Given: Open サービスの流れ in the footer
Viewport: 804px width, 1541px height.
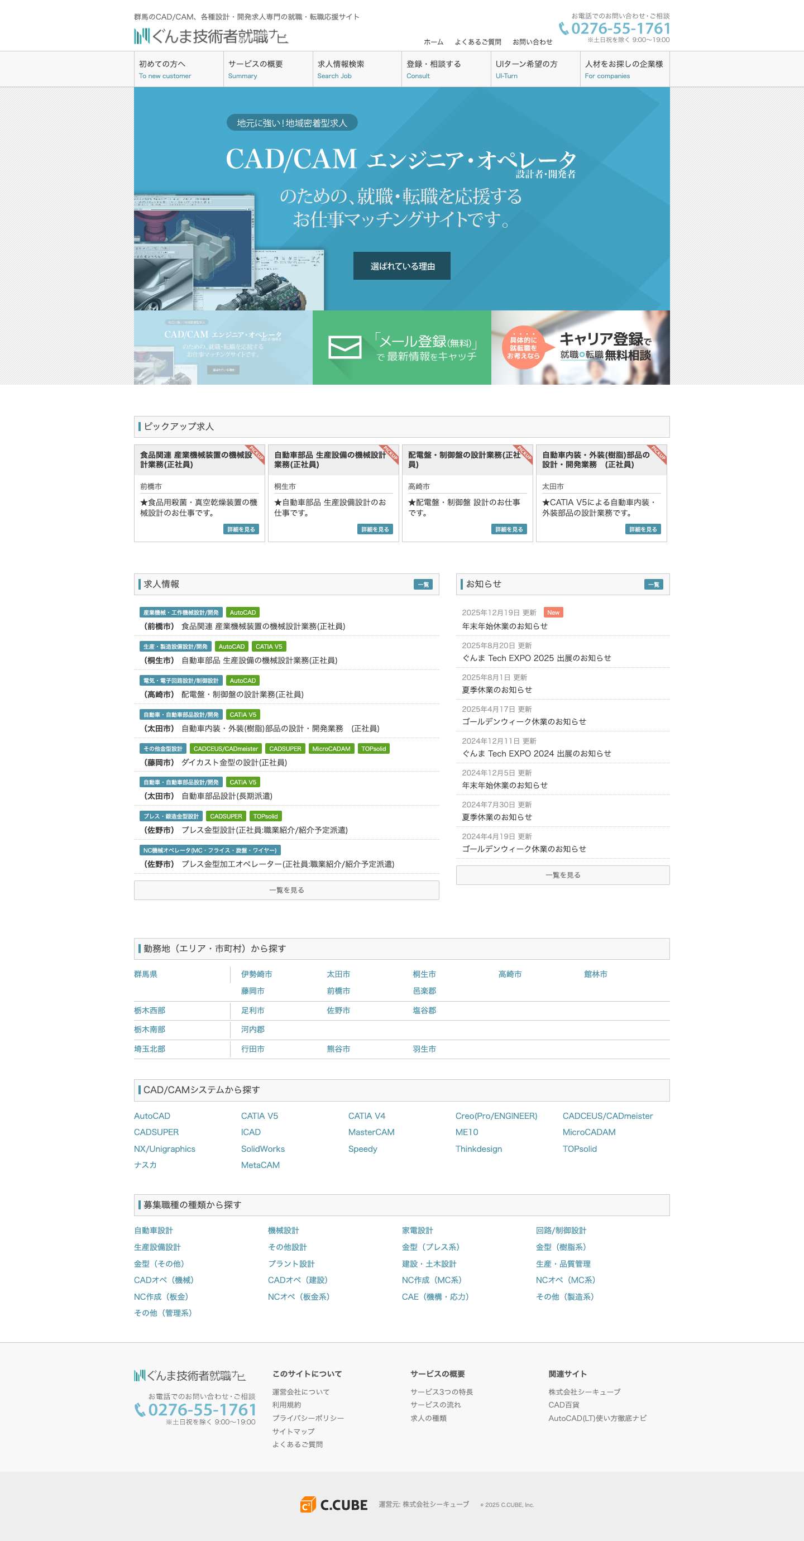Looking at the screenshot, I should pos(435,1405).
